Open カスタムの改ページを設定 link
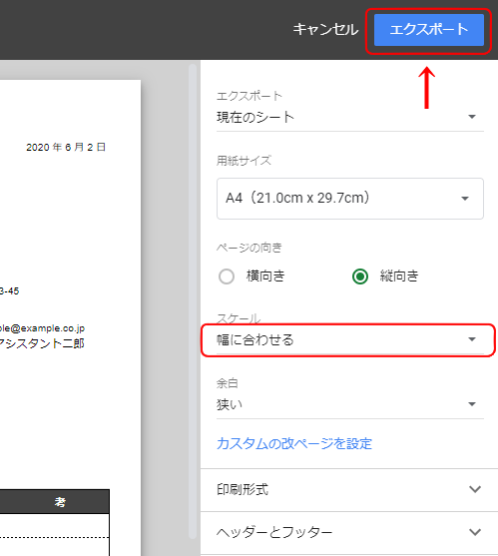The height and width of the screenshot is (556, 498). point(294,443)
